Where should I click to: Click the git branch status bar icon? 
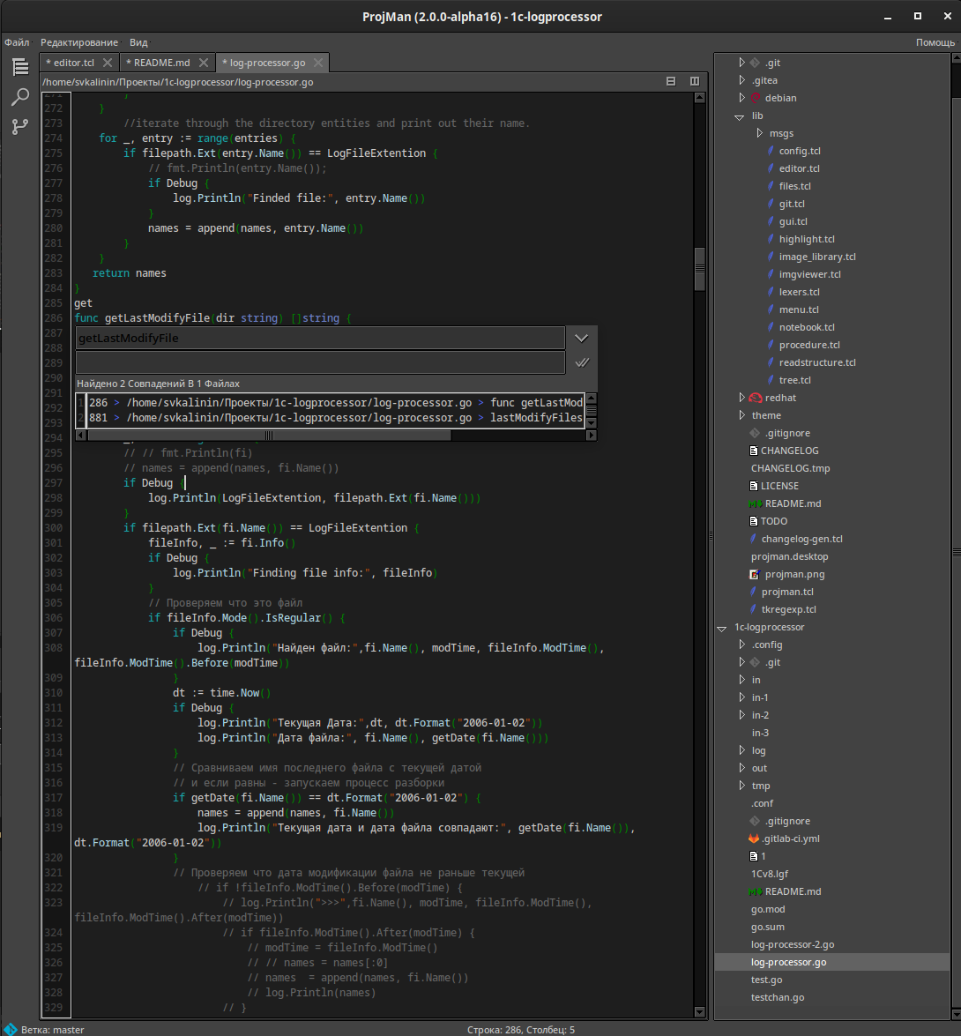coord(11,1030)
